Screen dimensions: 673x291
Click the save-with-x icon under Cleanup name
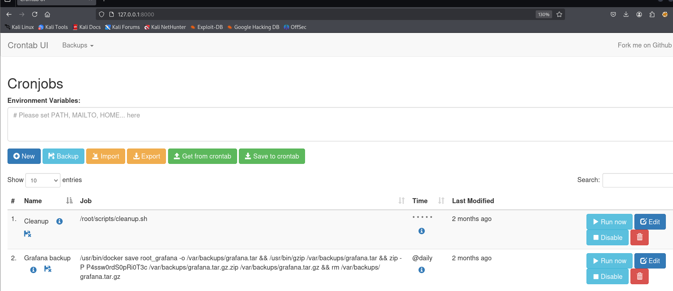tap(28, 234)
